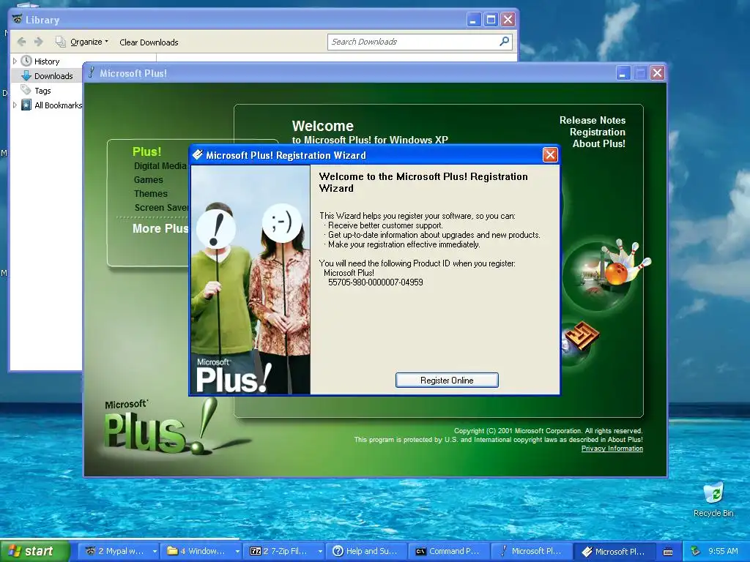Select Games in the Plus! menu

coord(148,180)
